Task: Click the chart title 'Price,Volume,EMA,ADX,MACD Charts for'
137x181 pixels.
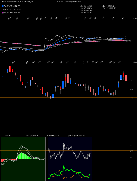Action: click(18, 2)
